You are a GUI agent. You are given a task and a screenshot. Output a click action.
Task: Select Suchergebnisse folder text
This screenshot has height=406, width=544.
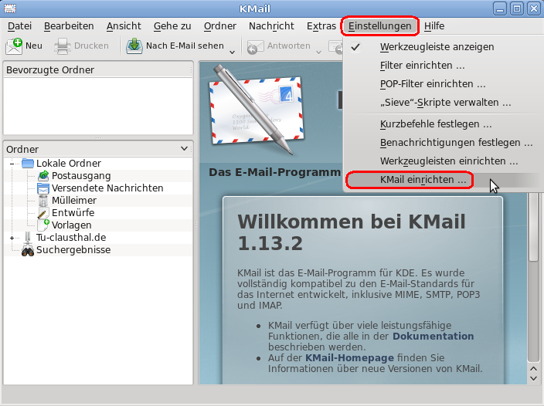pyautogui.click(x=73, y=250)
